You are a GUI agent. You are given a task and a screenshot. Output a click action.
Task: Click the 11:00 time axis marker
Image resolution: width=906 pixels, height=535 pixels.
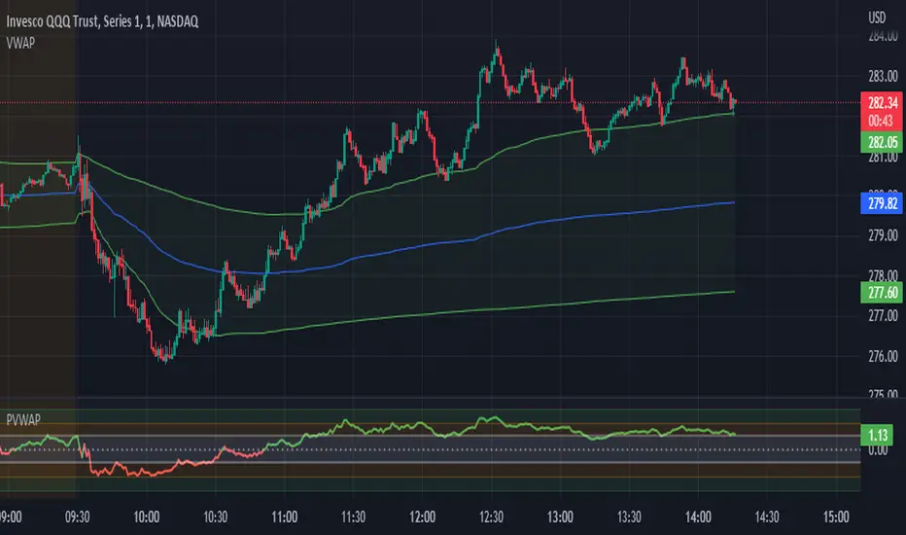[x=284, y=517]
